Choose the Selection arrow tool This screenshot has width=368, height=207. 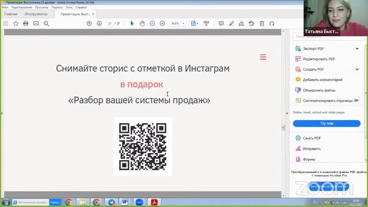(132, 24)
